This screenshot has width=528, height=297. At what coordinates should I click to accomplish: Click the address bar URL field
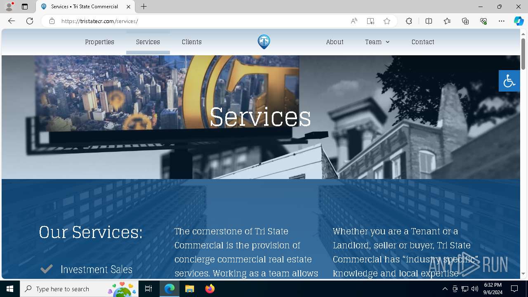point(202,21)
